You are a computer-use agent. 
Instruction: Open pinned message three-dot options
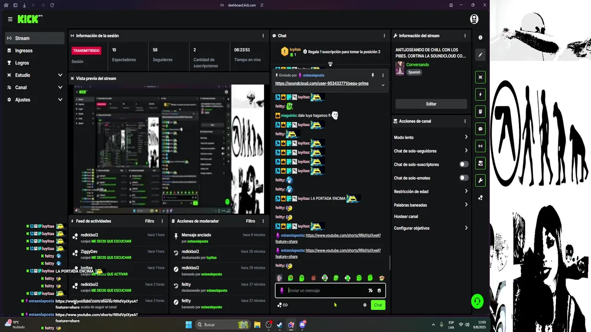(383, 75)
